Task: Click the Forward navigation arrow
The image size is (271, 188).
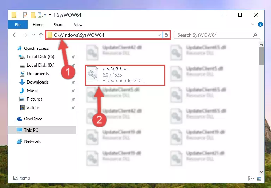Action: pos(25,35)
